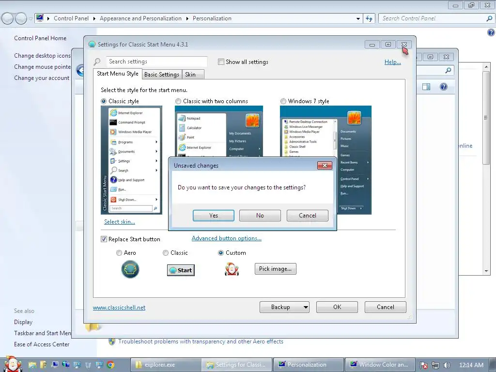Open the network tray icon

coord(435,365)
